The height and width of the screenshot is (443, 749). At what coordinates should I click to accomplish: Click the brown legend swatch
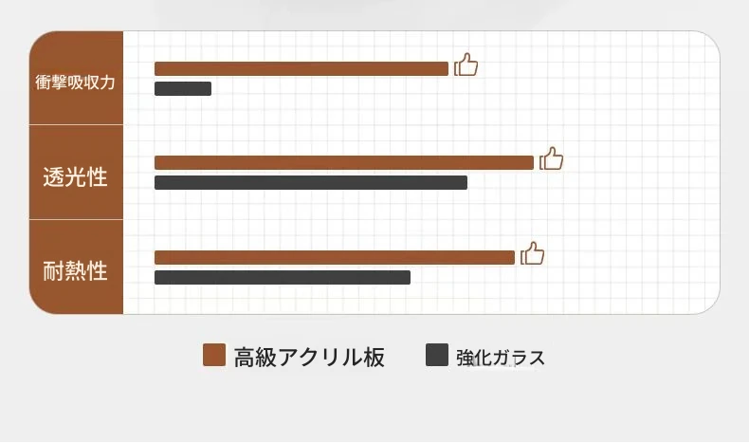pos(214,355)
